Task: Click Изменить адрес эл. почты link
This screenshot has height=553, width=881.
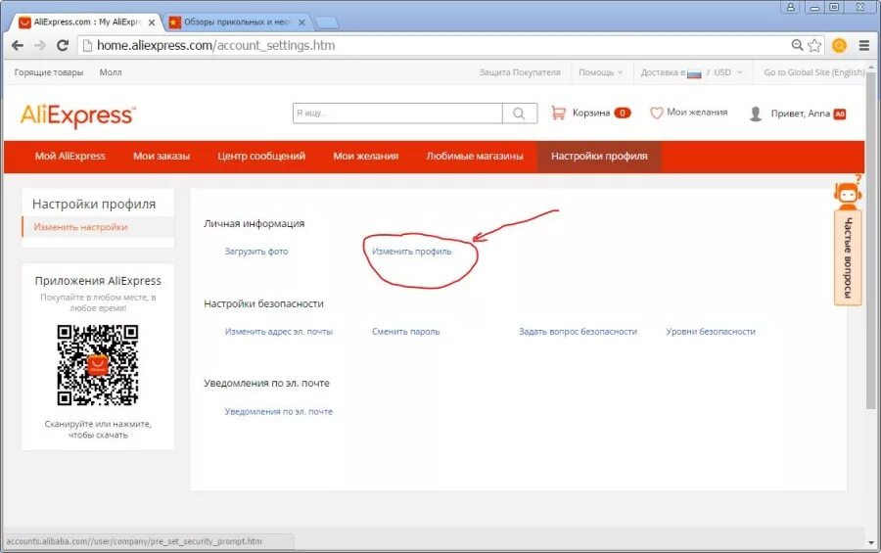Action: (x=279, y=332)
